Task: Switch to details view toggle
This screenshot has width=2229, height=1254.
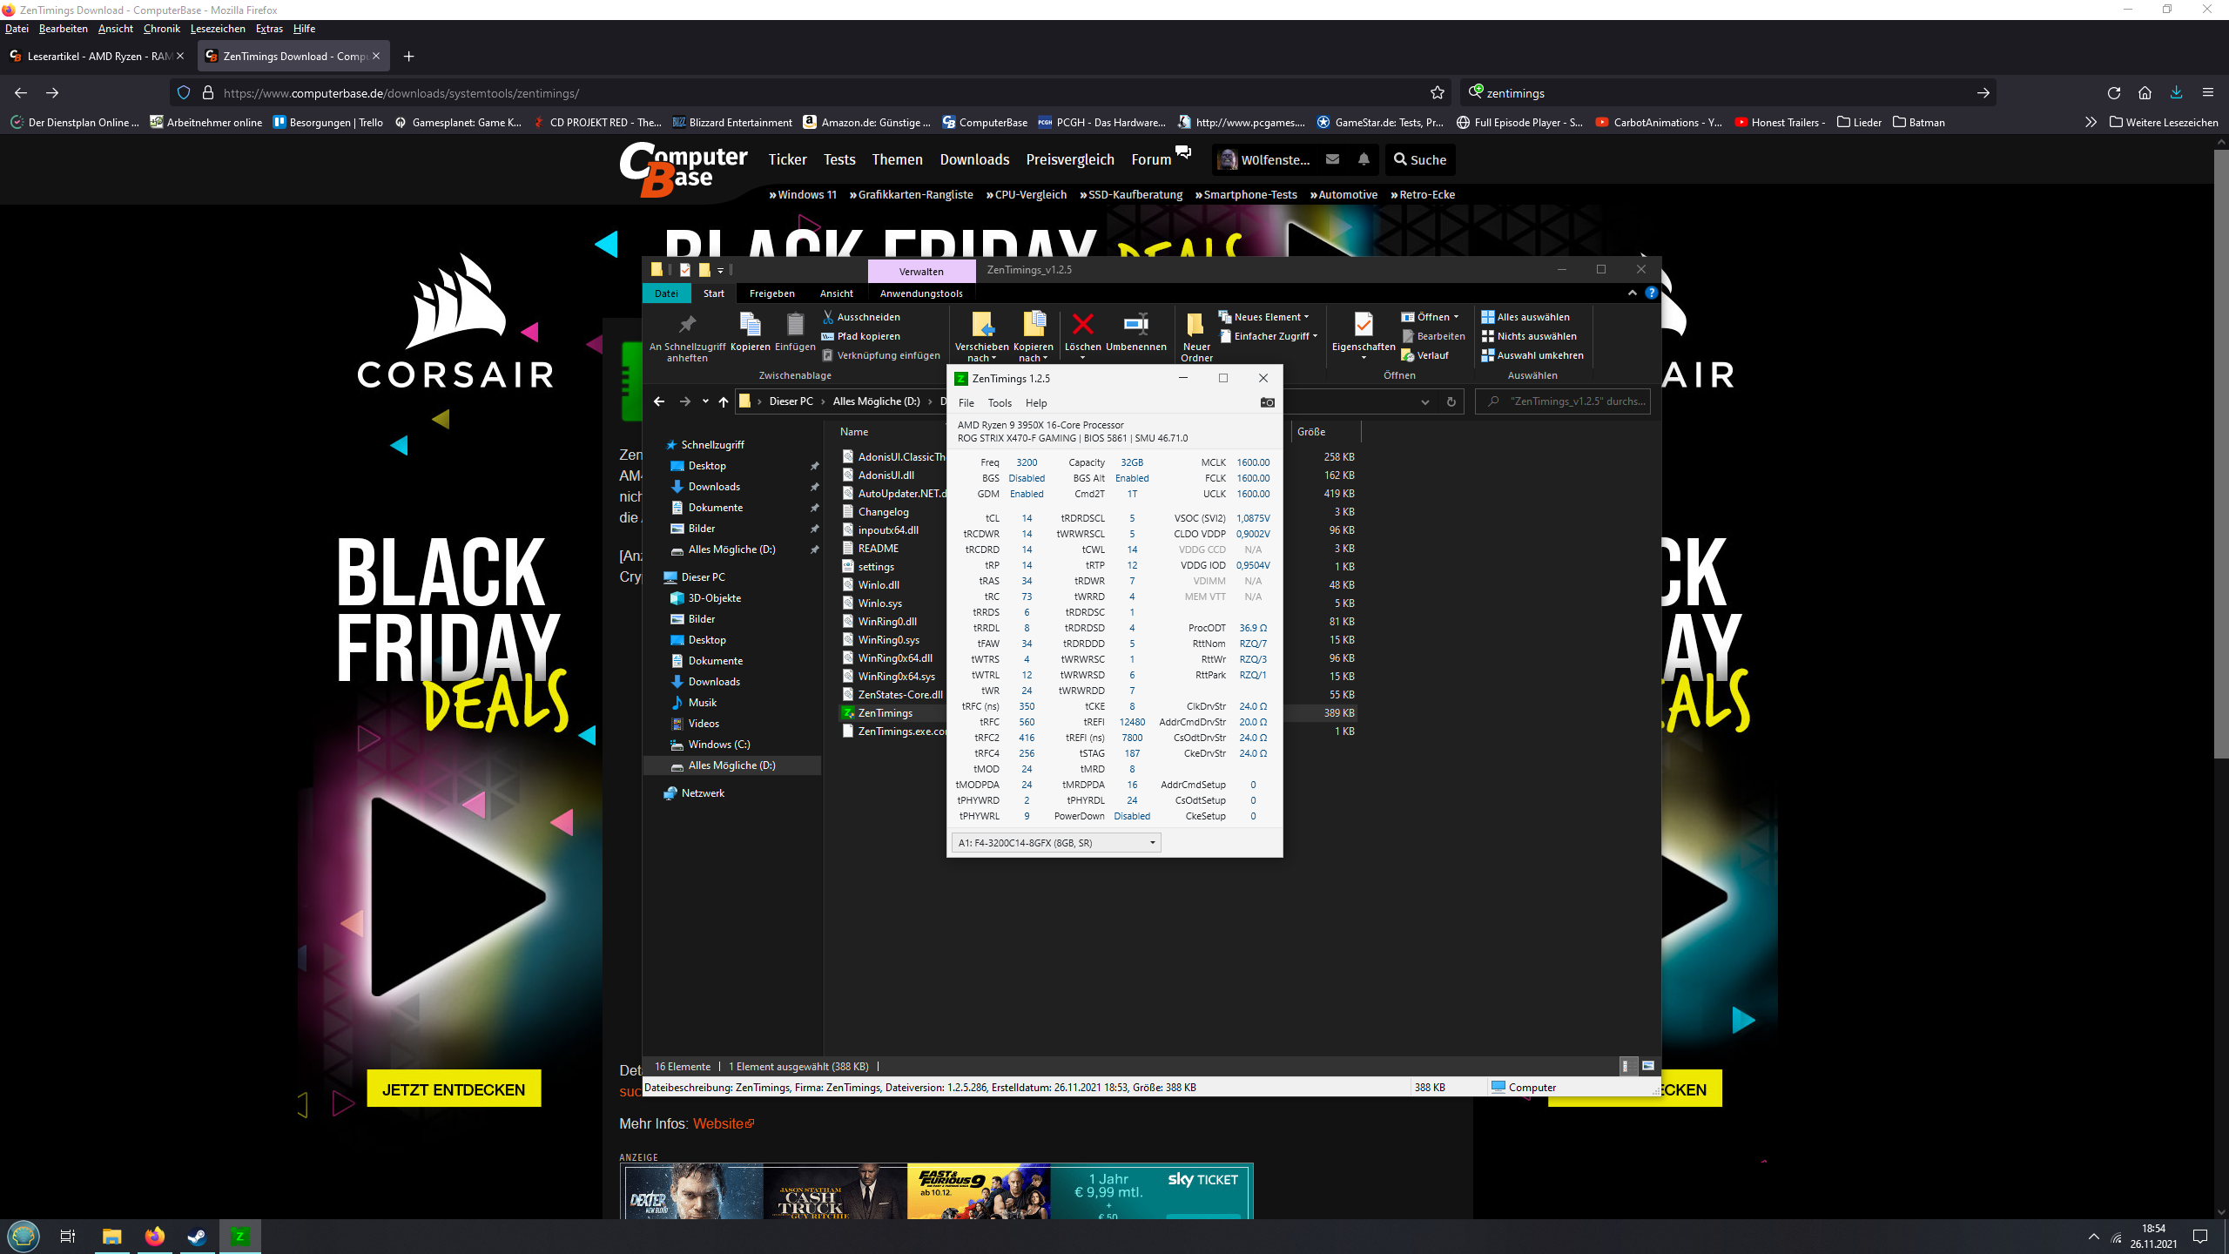Action: point(1625,1066)
